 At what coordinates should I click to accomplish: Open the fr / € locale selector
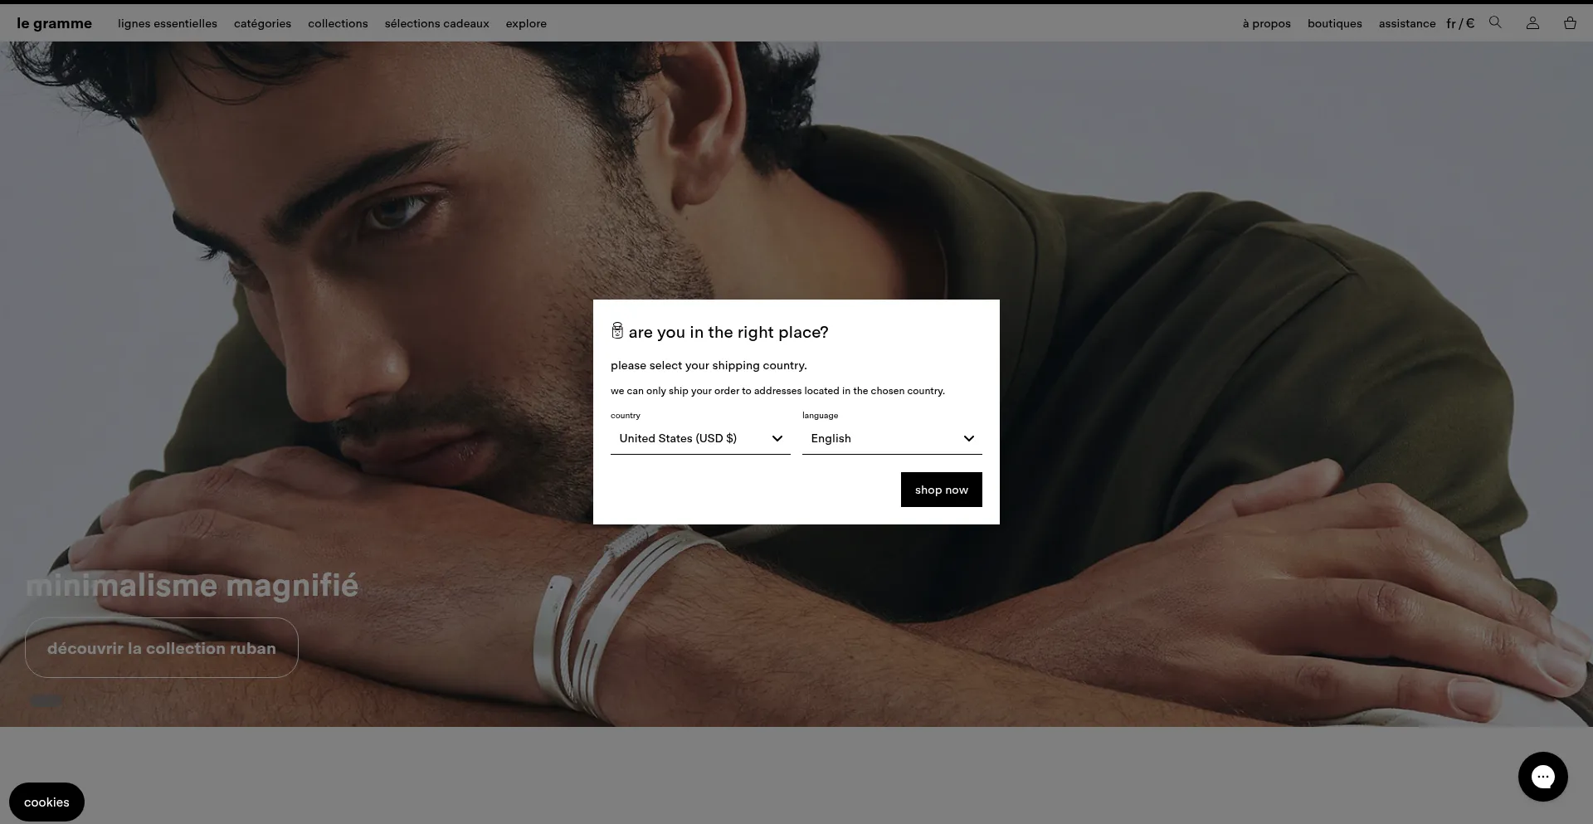pos(1459,23)
